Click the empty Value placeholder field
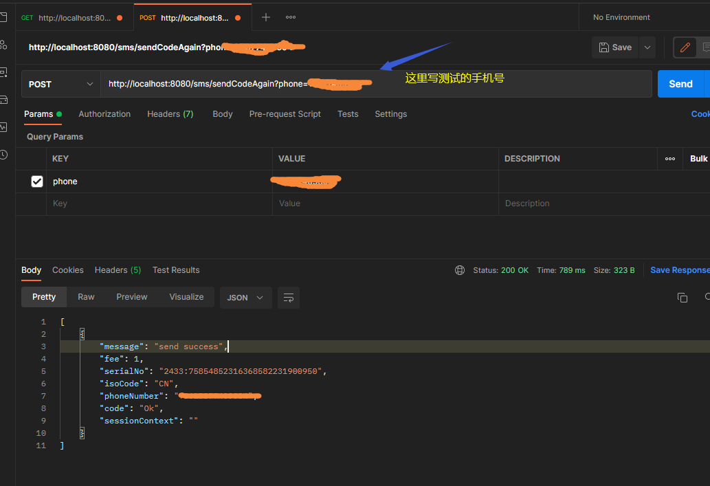Image resolution: width=710 pixels, height=486 pixels. tap(386, 203)
